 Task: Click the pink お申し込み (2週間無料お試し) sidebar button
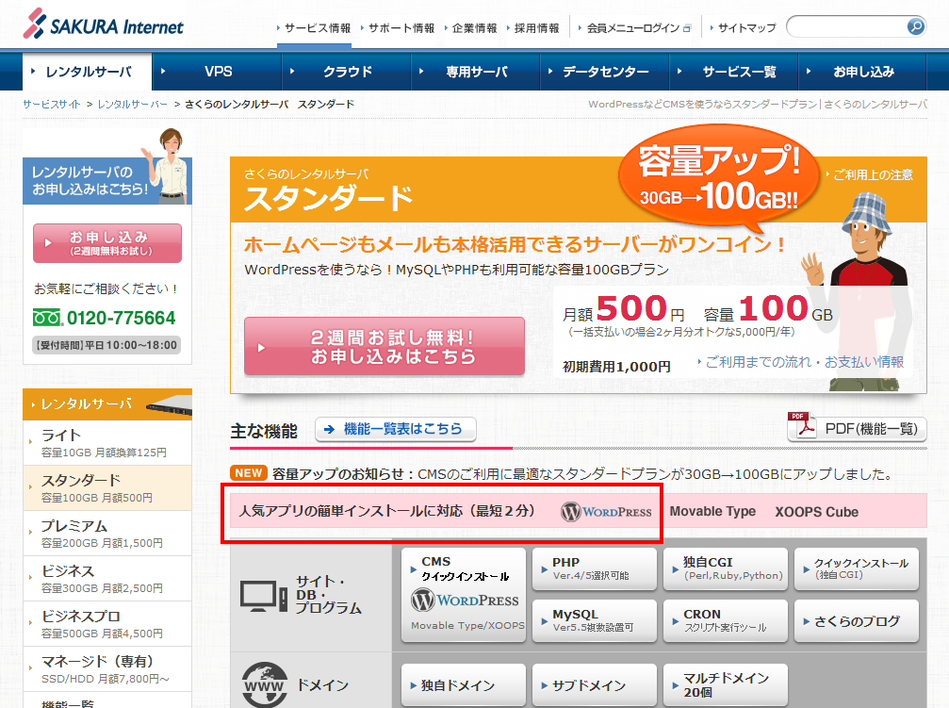point(107,243)
